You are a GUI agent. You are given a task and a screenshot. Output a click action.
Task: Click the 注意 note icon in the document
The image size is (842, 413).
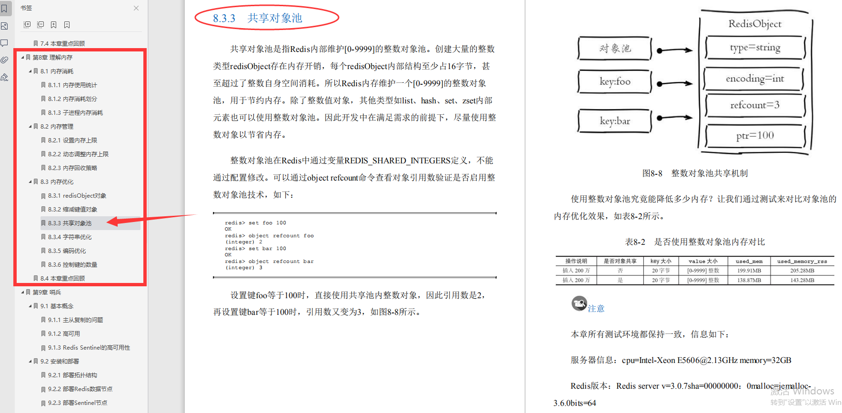point(579,303)
